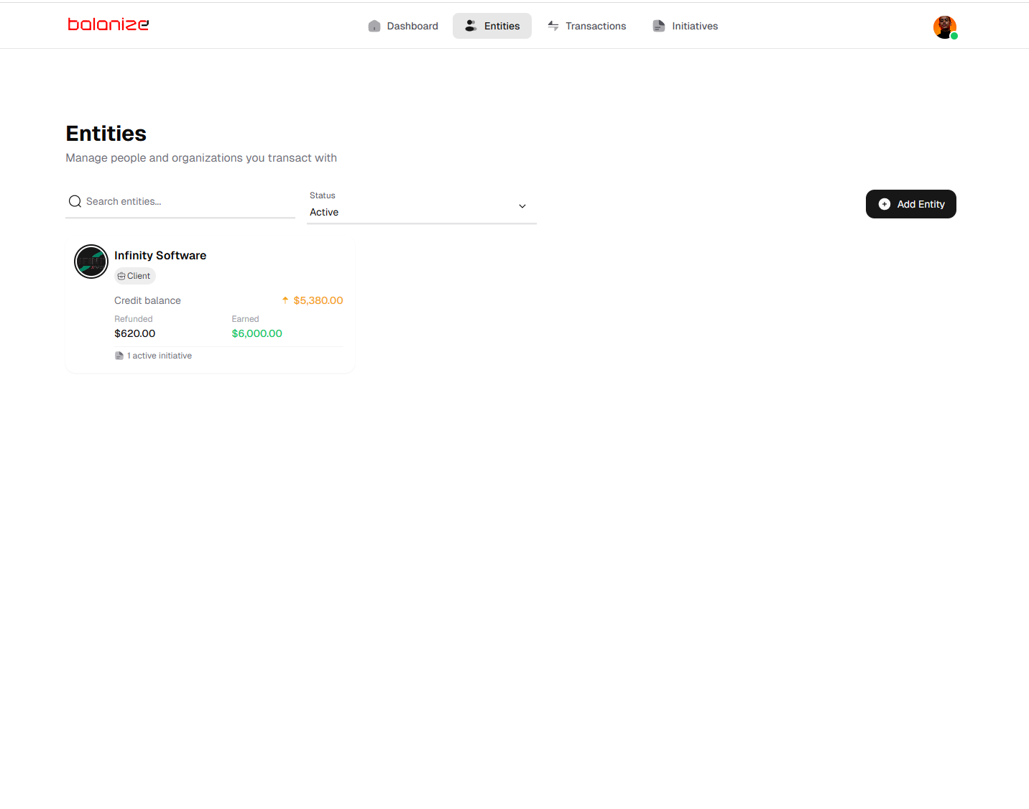Click the Initiatives document icon
Screen dimensions: 1029x809
click(658, 26)
